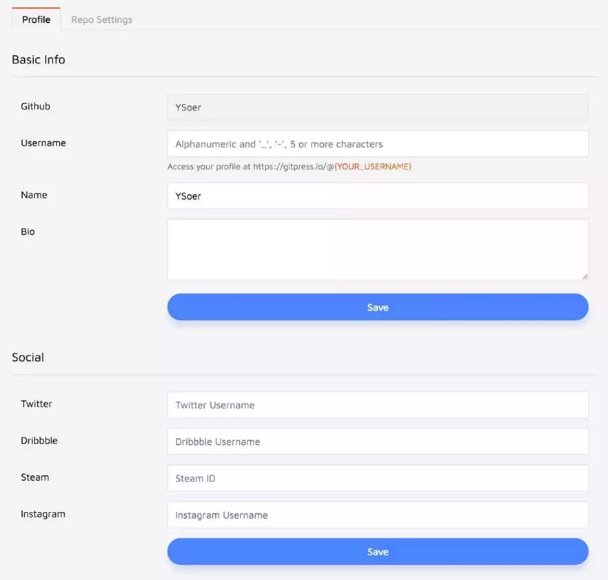Click the gitpress.io profile URL hint
This screenshot has width=608, height=580.
click(x=289, y=166)
